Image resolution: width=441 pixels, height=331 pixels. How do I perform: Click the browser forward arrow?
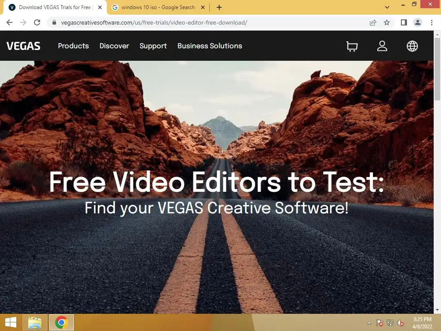point(23,22)
